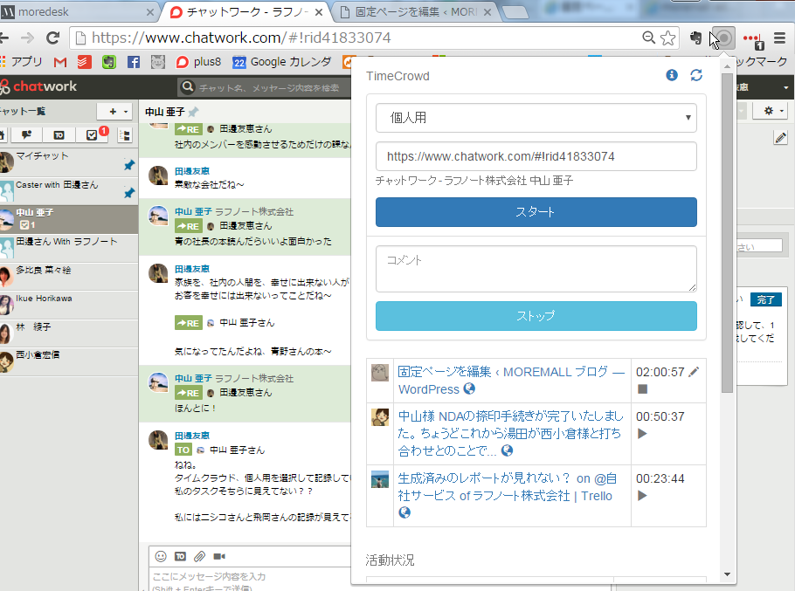
Task: Switch to the 固定ページを編集 tab
Action: pyautogui.click(x=416, y=11)
